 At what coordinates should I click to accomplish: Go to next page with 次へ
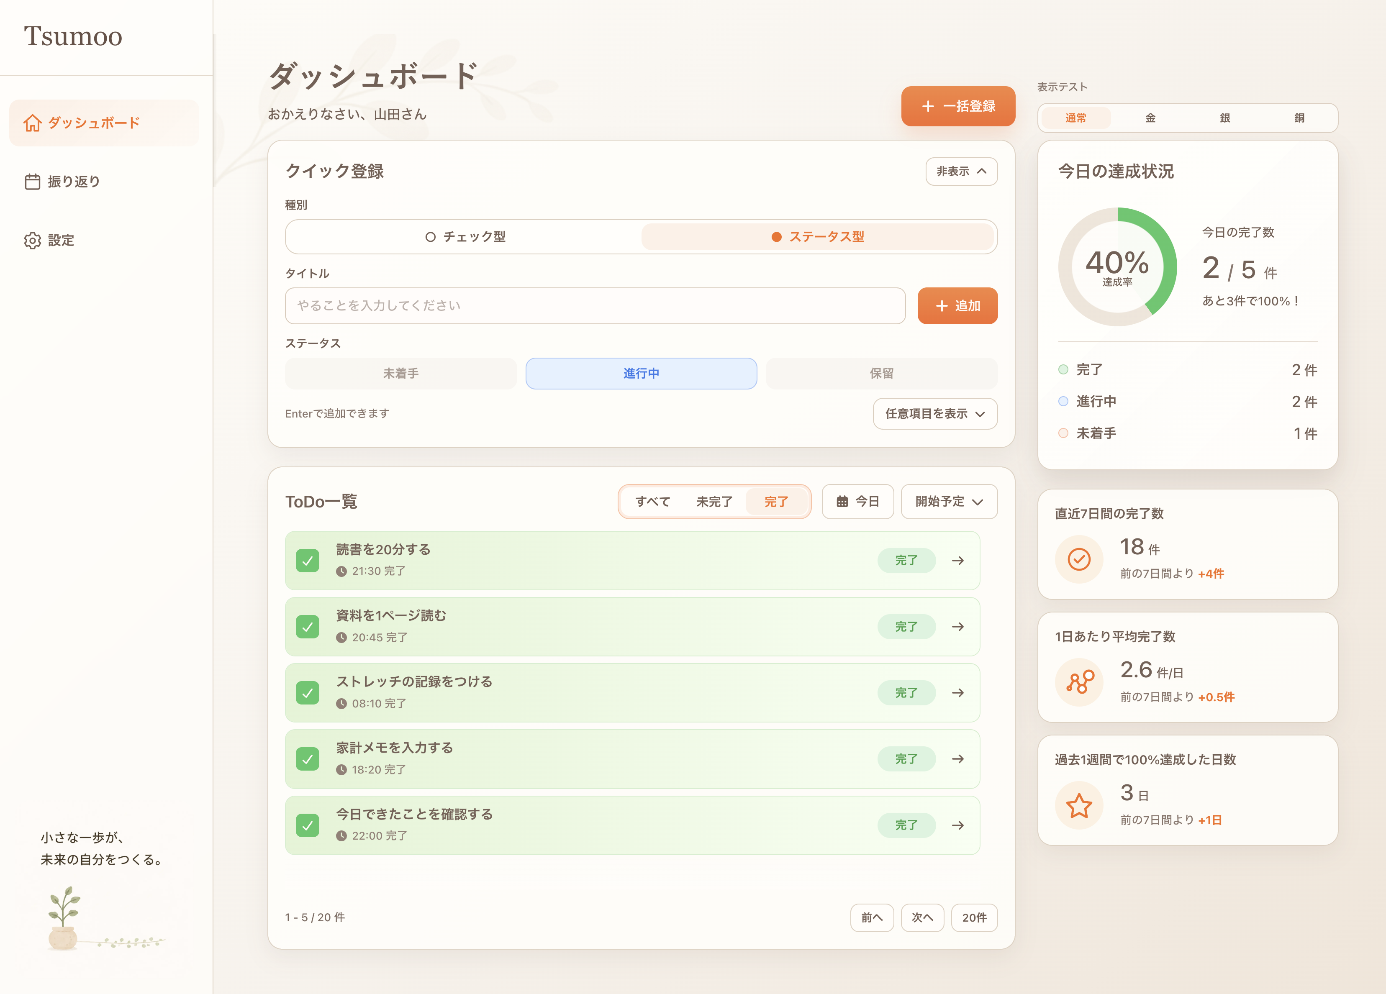click(x=922, y=917)
